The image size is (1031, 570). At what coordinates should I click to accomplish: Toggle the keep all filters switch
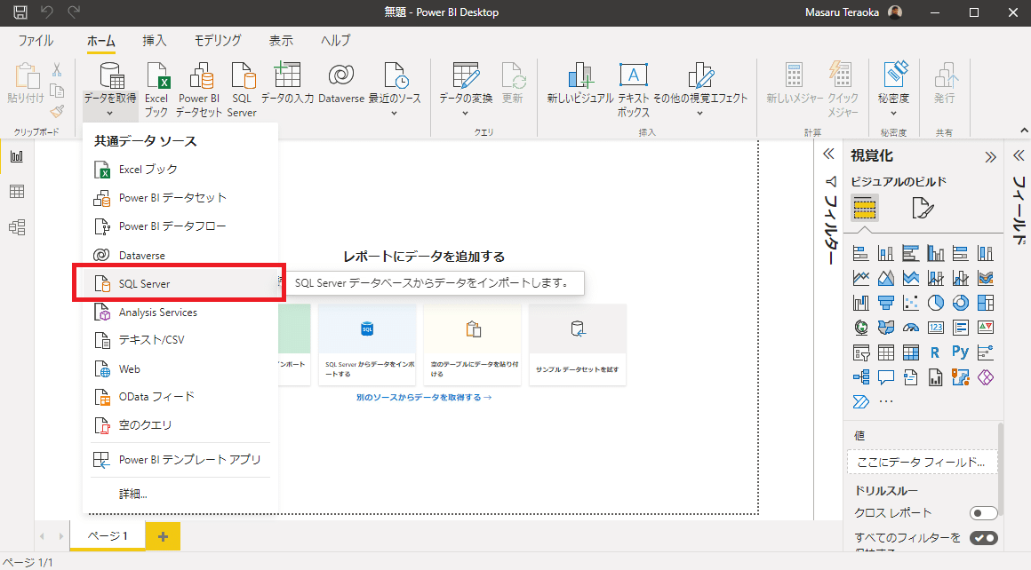(x=983, y=538)
